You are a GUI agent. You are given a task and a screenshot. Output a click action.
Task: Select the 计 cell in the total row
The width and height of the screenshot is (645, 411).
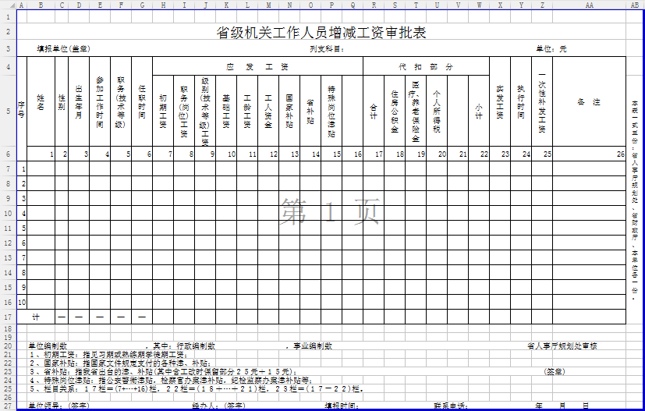[36, 317]
